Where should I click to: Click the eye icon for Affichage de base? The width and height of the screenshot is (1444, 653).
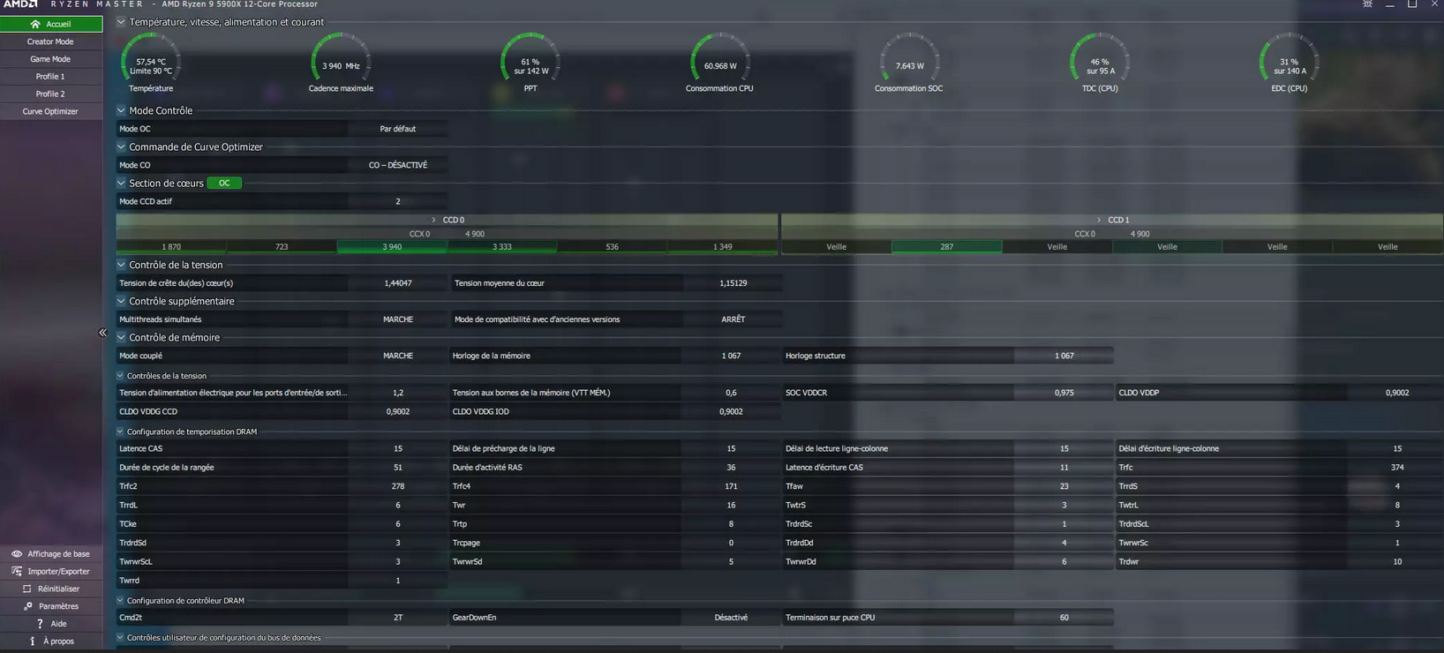[x=17, y=554]
